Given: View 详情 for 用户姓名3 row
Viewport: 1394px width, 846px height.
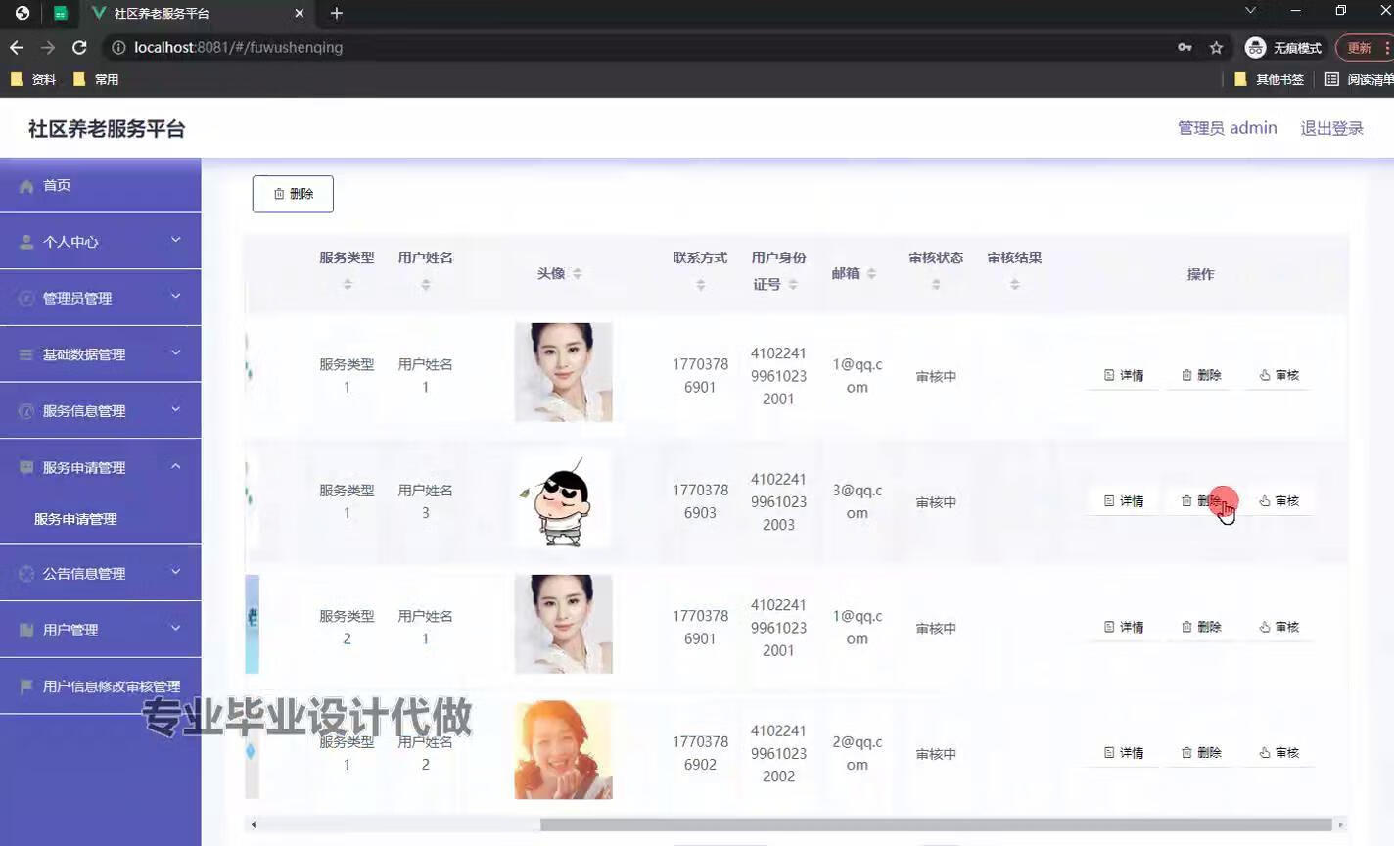Looking at the screenshot, I should (x=1123, y=500).
